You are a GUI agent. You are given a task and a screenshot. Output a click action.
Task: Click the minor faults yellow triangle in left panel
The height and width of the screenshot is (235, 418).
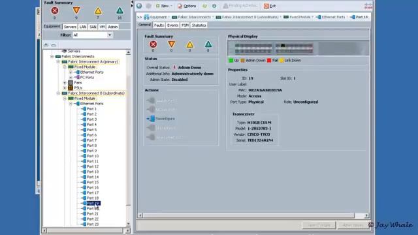pos(98,10)
